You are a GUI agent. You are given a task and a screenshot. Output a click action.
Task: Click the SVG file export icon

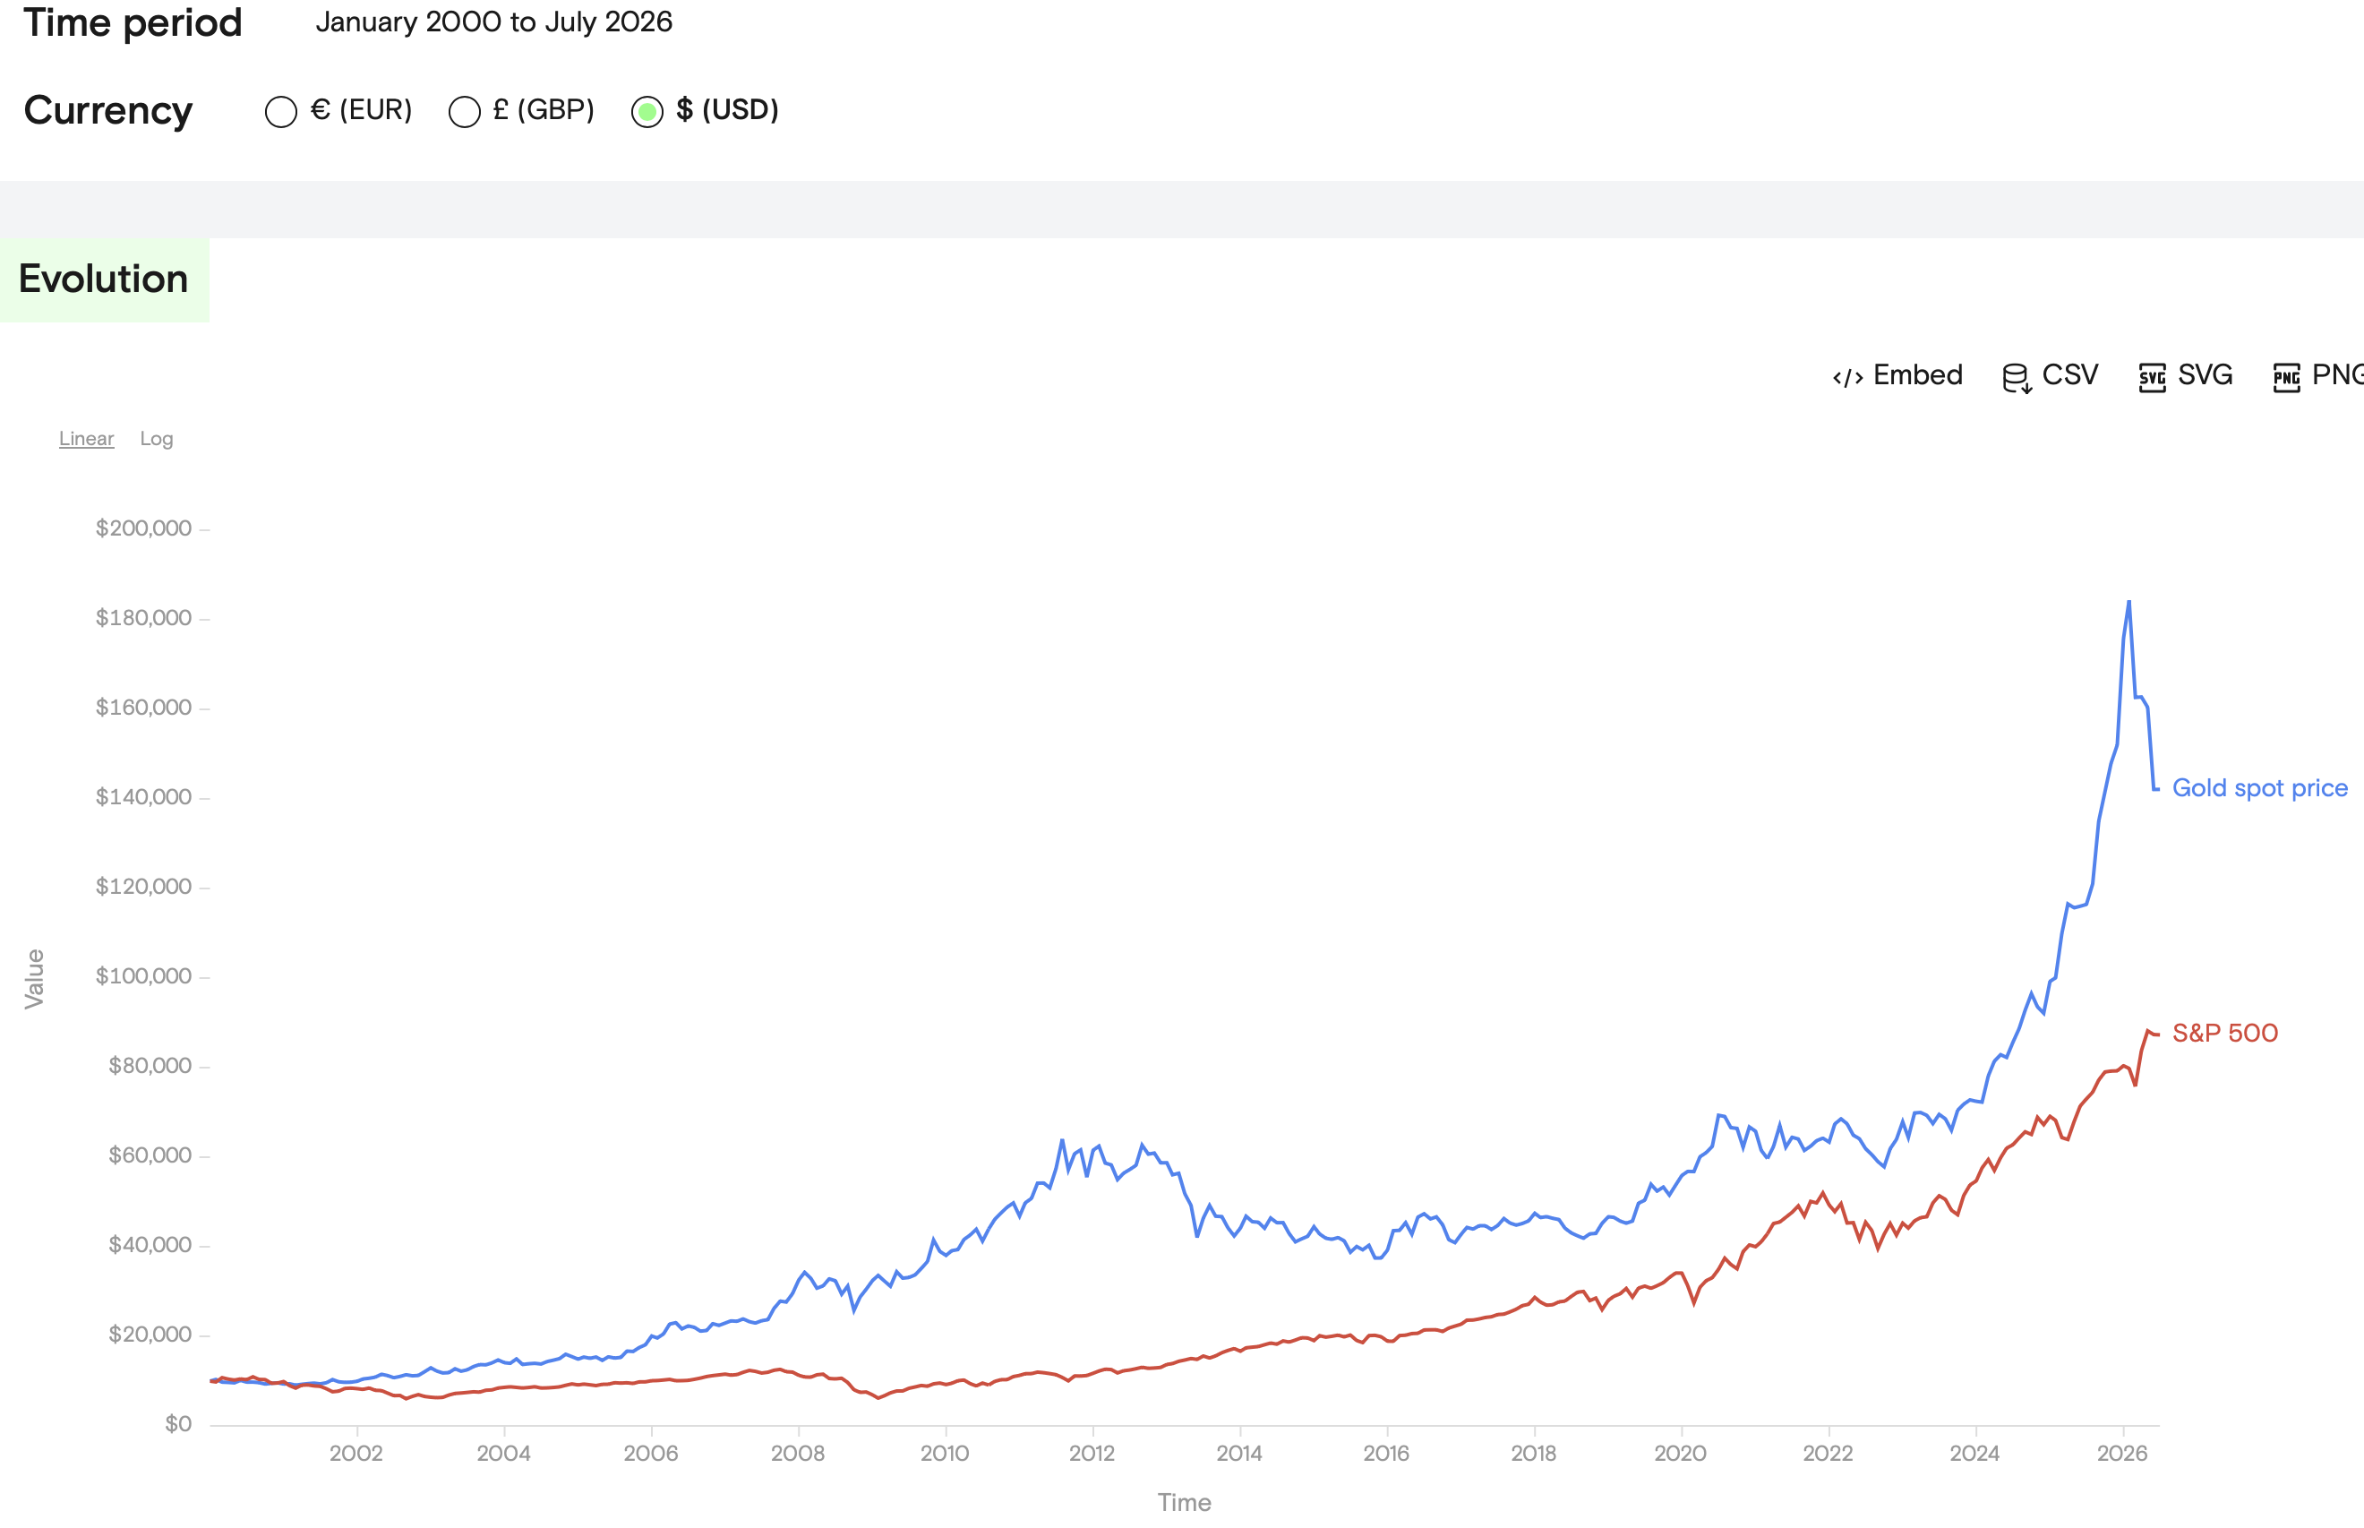(x=2152, y=378)
